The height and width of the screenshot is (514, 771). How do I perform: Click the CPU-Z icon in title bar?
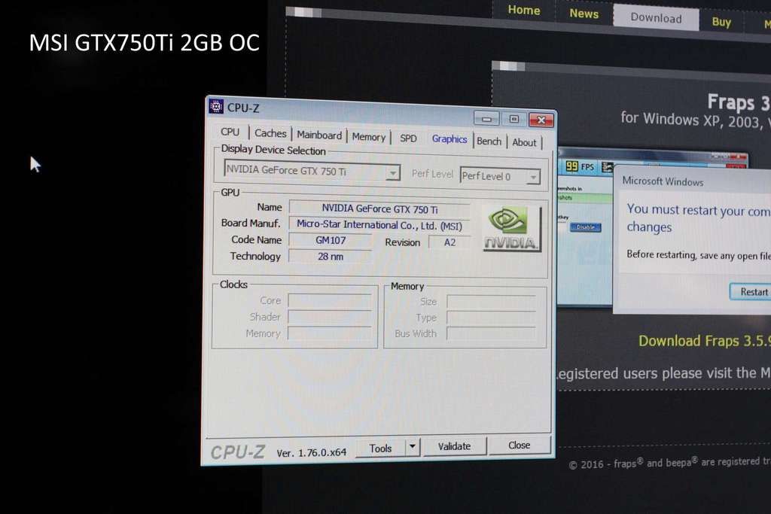pyautogui.click(x=216, y=107)
